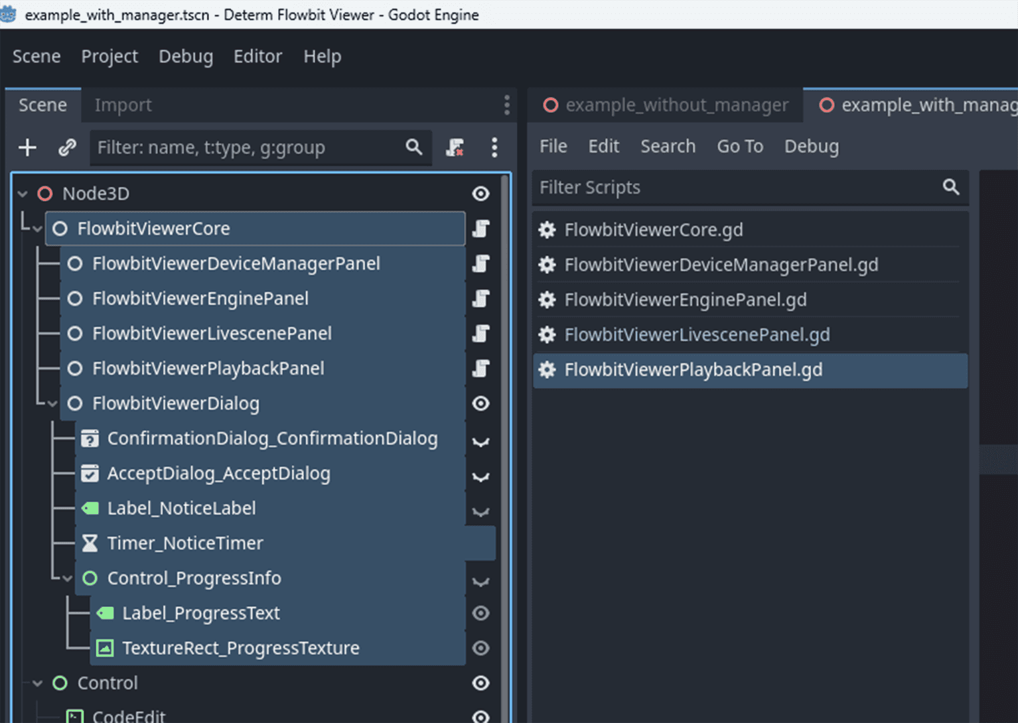Collapse the FlowbitViewerCore node children
This screenshot has width=1018, height=723.
(x=37, y=229)
